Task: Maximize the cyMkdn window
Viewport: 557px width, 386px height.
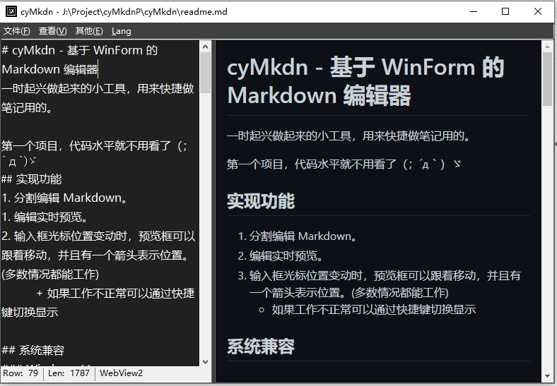Action: (x=505, y=11)
